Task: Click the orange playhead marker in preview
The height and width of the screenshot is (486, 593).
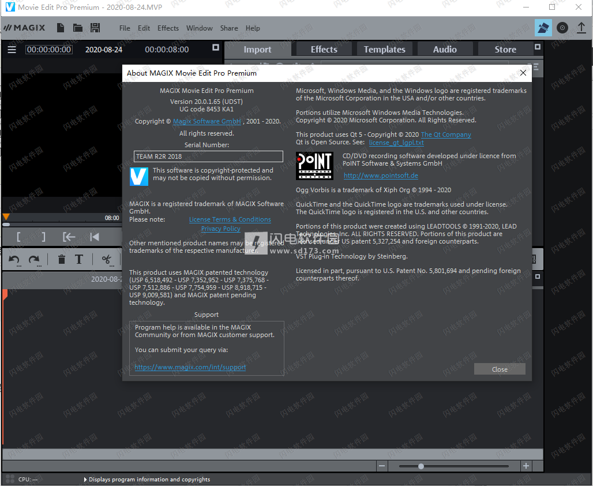Action: pyautogui.click(x=6, y=217)
